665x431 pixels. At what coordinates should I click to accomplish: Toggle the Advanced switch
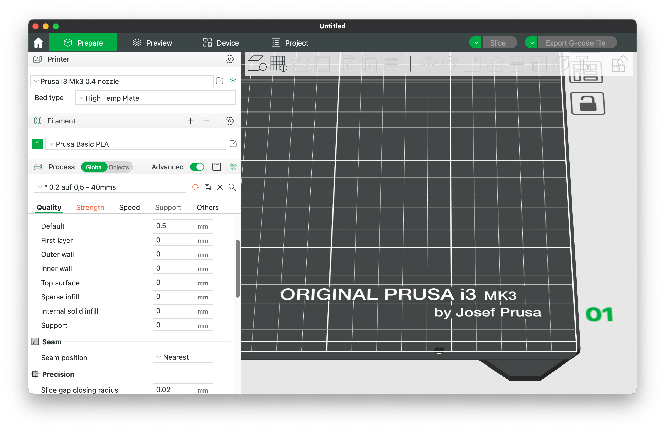pos(197,167)
